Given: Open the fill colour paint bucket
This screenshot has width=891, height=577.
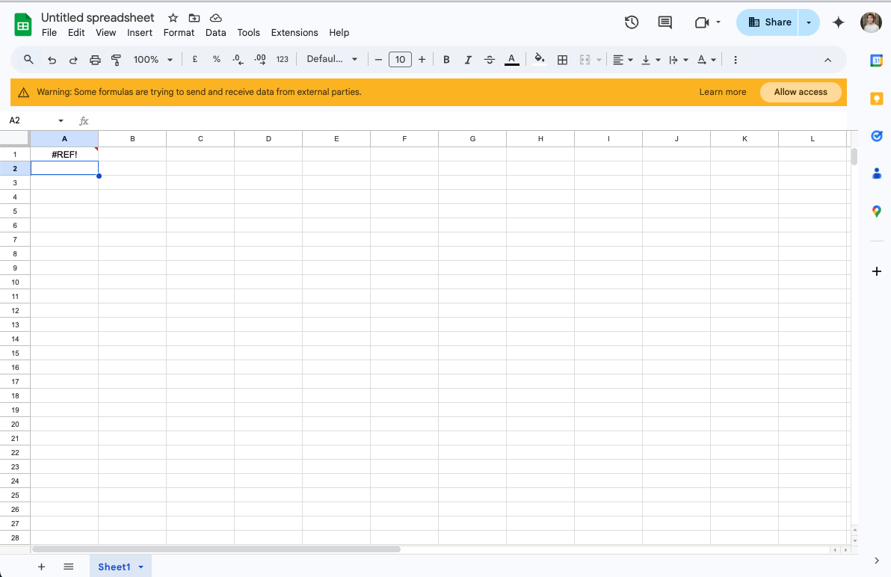Looking at the screenshot, I should (x=539, y=59).
